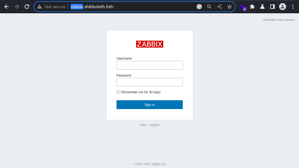Image resolution: width=299 pixels, height=168 pixels.
Task: Share this page via share icon
Action: click(219, 7)
